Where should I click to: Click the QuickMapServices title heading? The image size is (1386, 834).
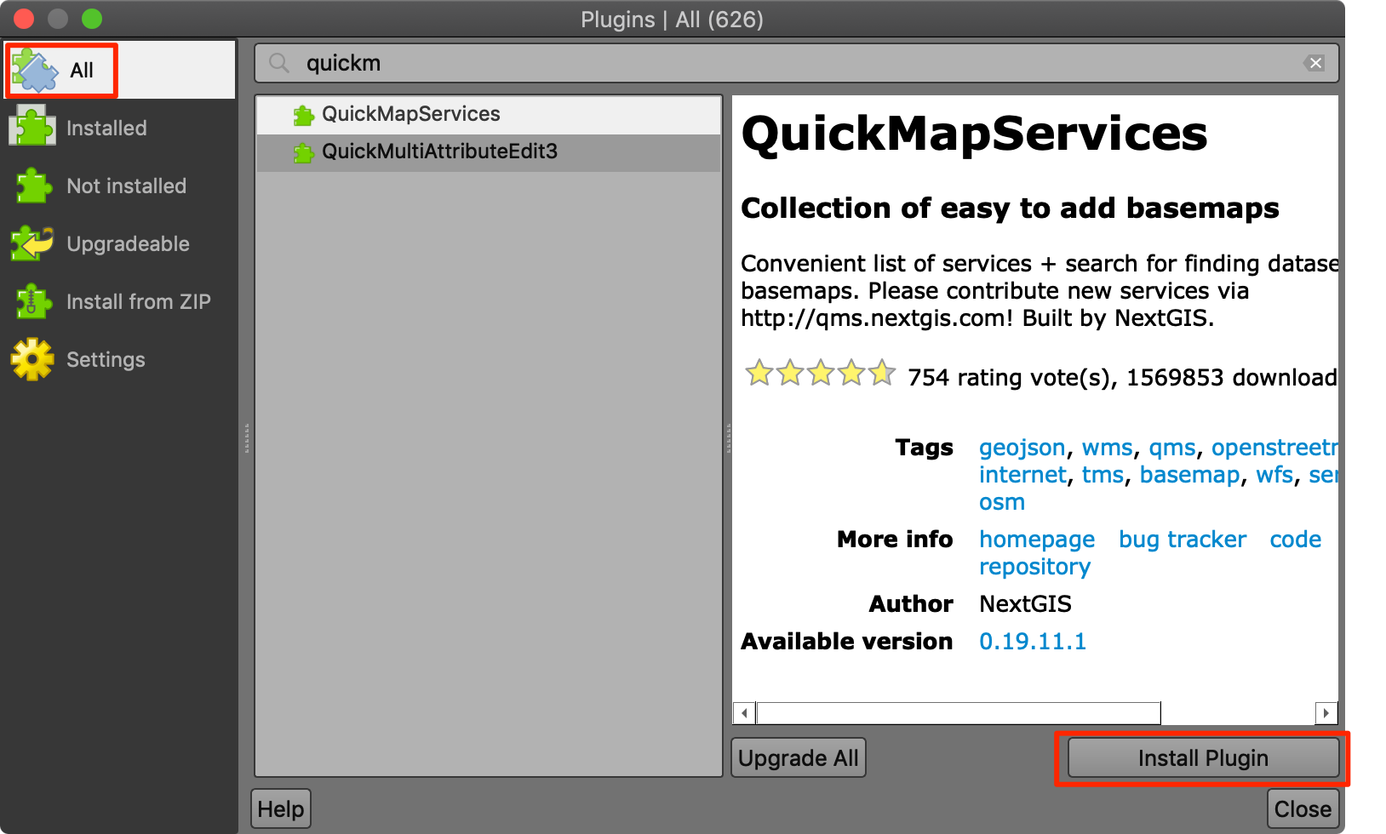(x=974, y=134)
